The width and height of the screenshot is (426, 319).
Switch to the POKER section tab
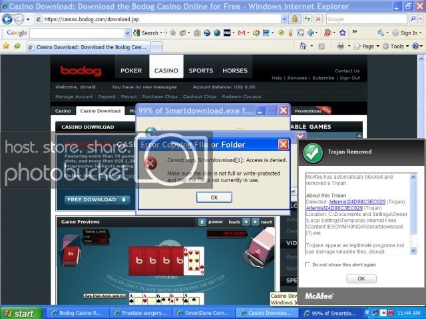tap(131, 70)
